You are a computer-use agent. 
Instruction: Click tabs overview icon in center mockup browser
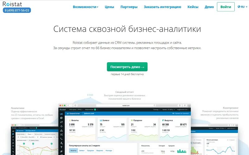185,106
